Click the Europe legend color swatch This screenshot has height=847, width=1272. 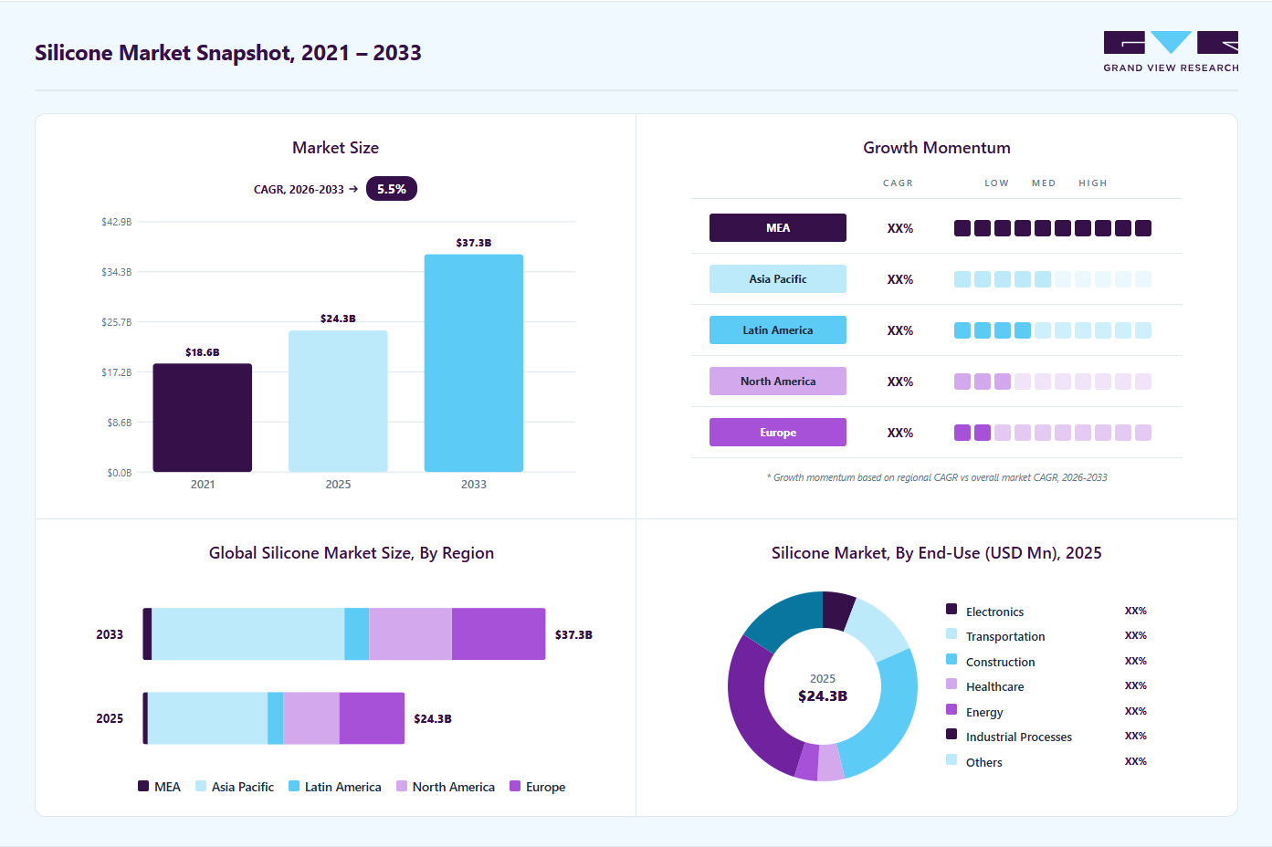(x=515, y=786)
